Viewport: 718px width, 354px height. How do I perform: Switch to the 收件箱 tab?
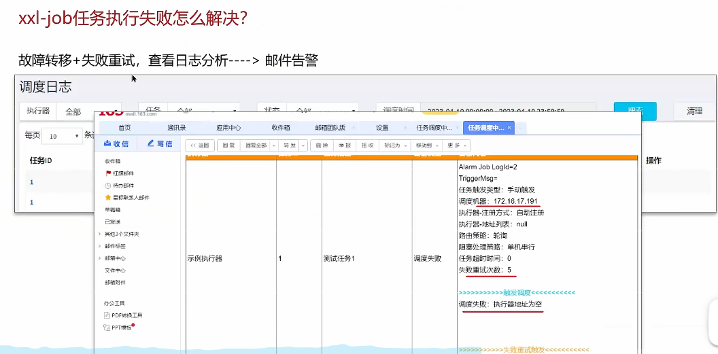(281, 128)
